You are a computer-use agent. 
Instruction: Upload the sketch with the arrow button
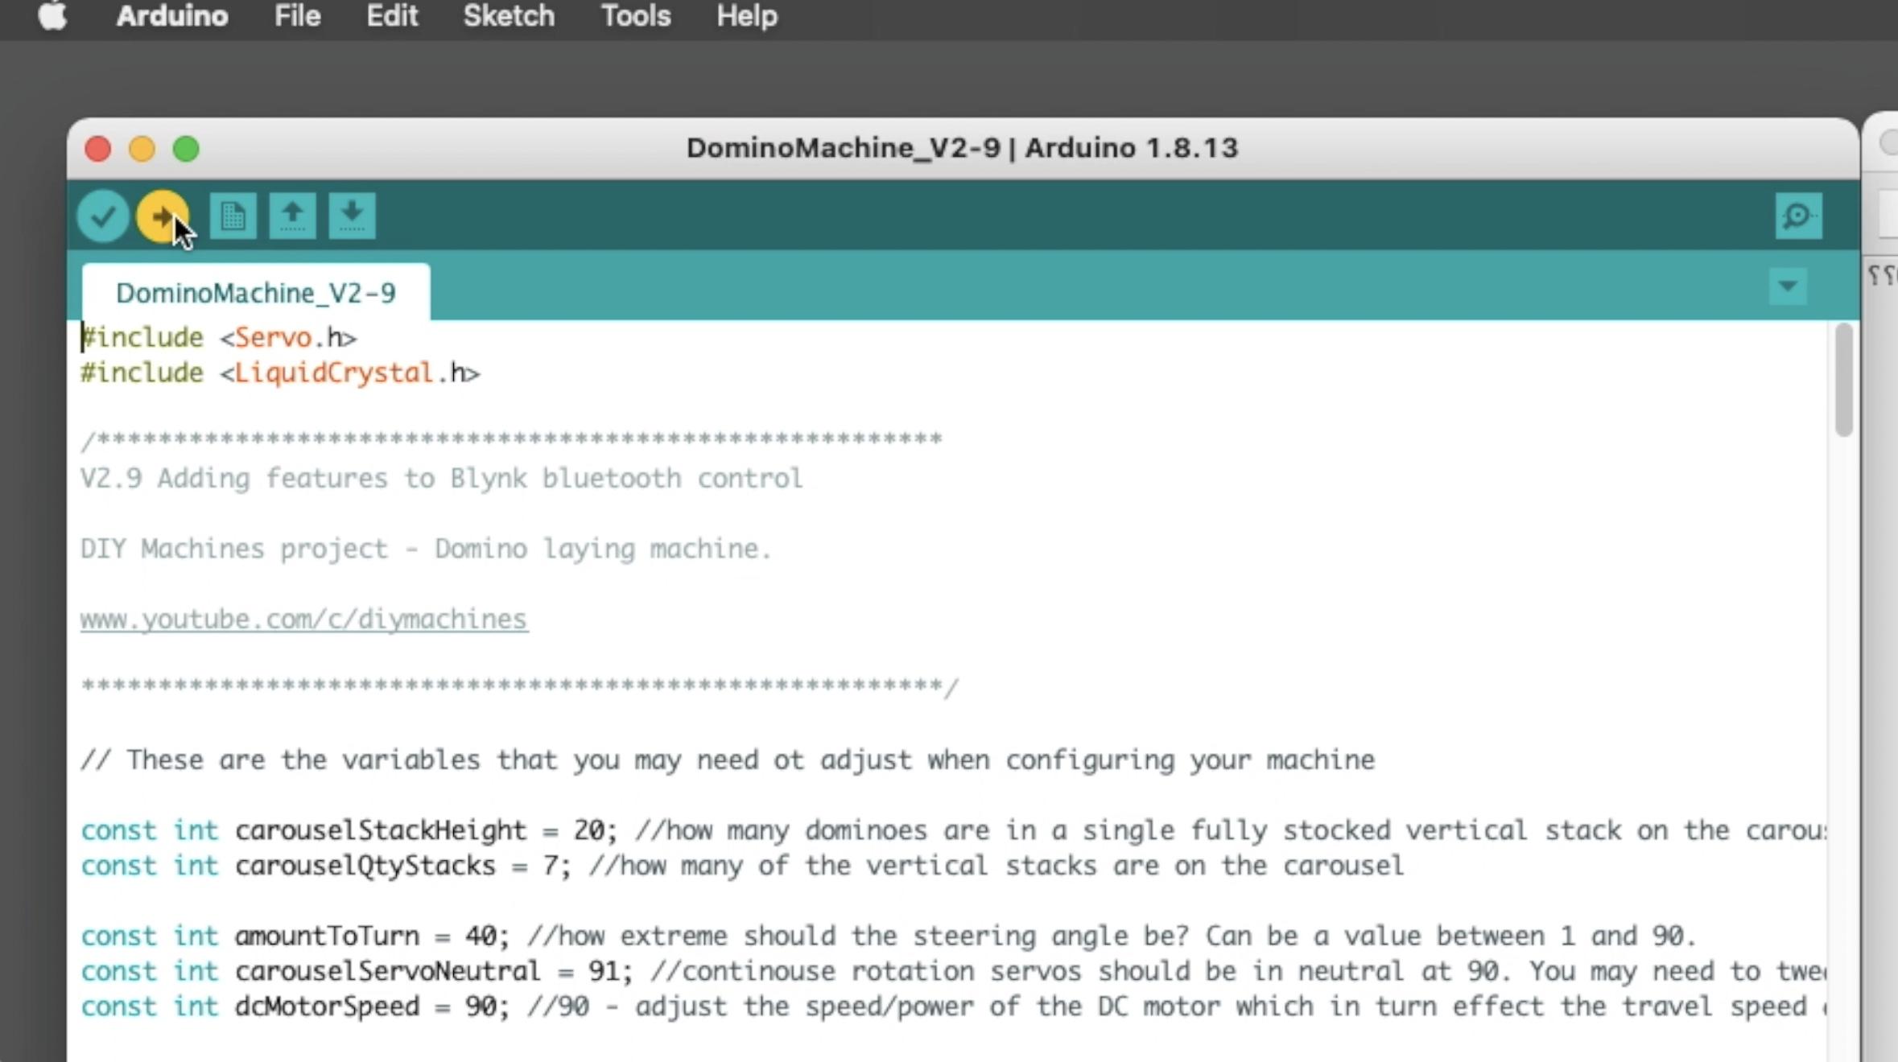162,216
